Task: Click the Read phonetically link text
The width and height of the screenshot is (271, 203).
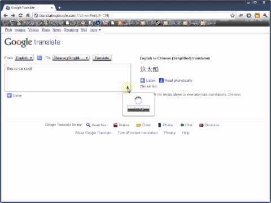Action: [178, 81]
